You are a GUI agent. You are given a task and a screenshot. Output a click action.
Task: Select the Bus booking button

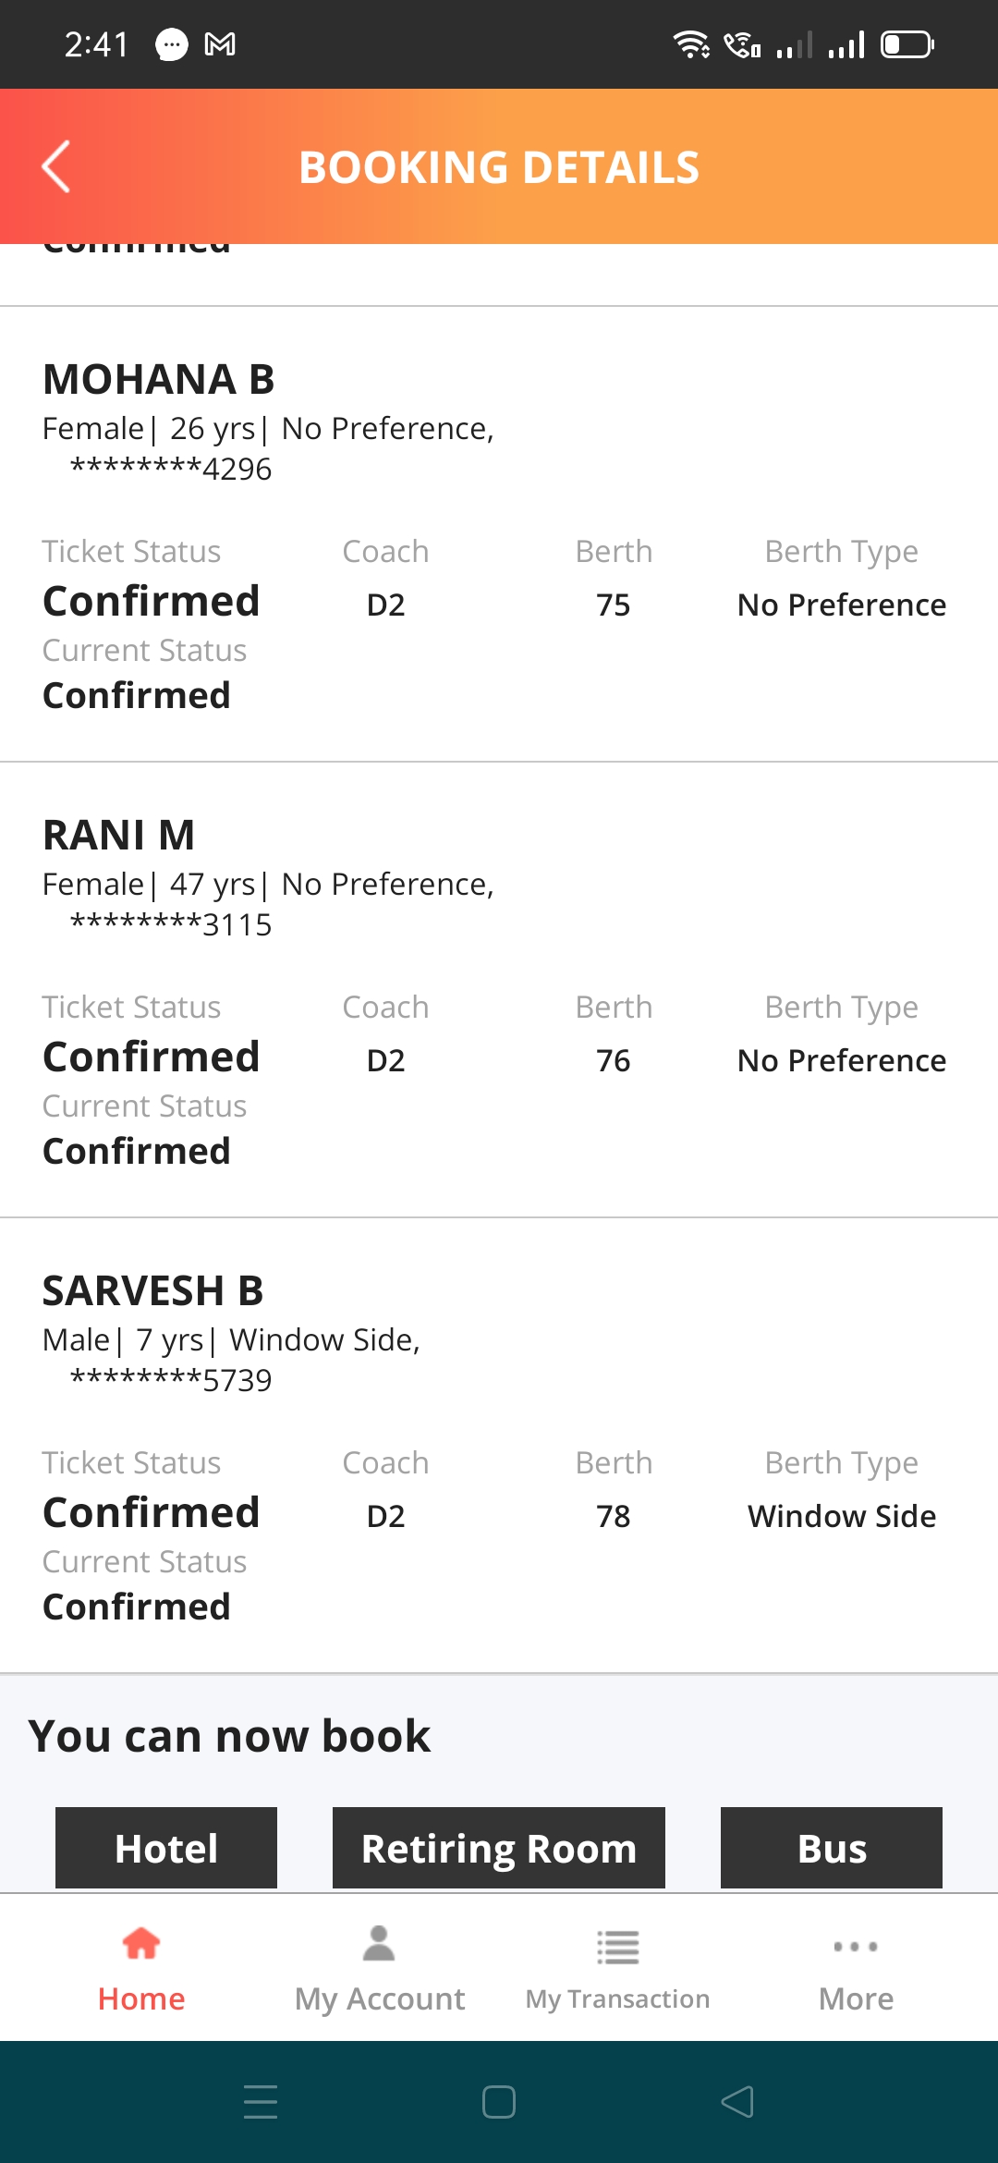click(x=832, y=1848)
